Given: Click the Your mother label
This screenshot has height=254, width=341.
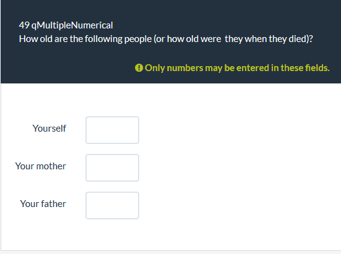Looking at the screenshot, I should coord(40,166).
